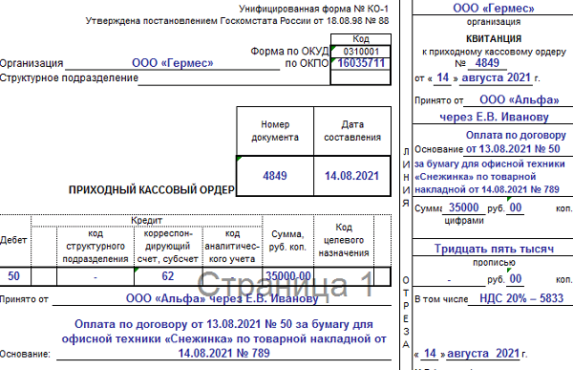Select corresponding account cell 62

coord(168,276)
